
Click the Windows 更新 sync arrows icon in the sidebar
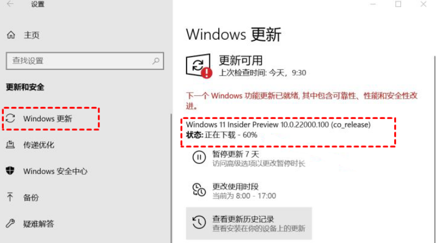[x=10, y=118]
